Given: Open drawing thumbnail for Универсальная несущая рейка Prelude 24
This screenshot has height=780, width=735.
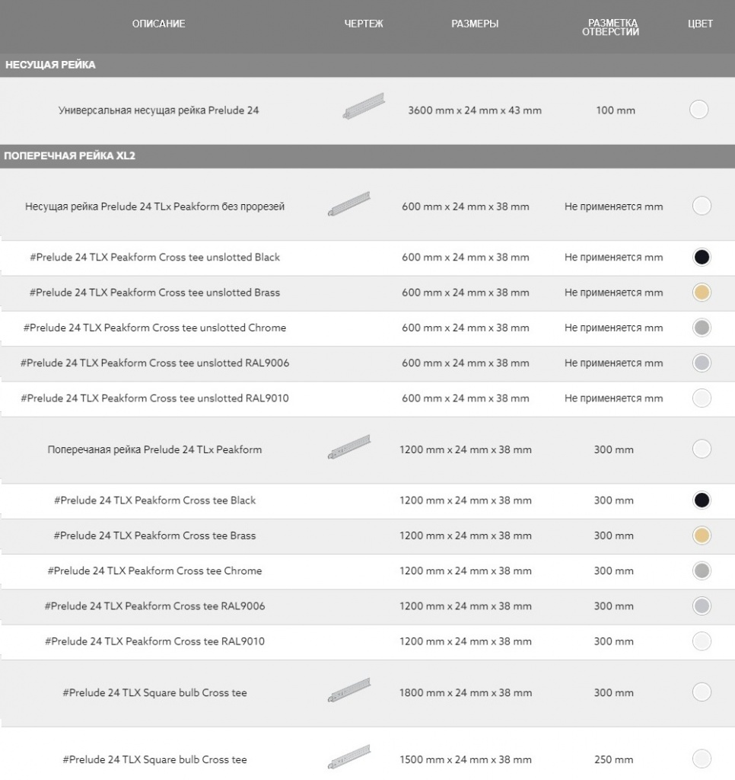Looking at the screenshot, I should (x=364, y=106).
